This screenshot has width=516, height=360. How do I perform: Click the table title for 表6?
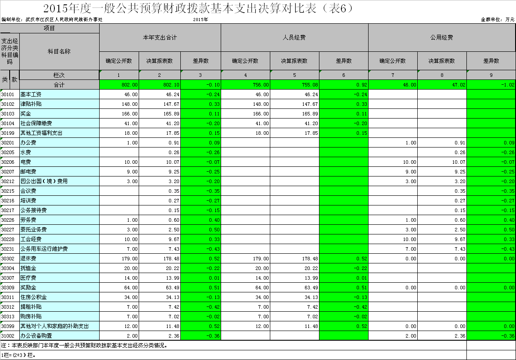[x=198, y=8]
